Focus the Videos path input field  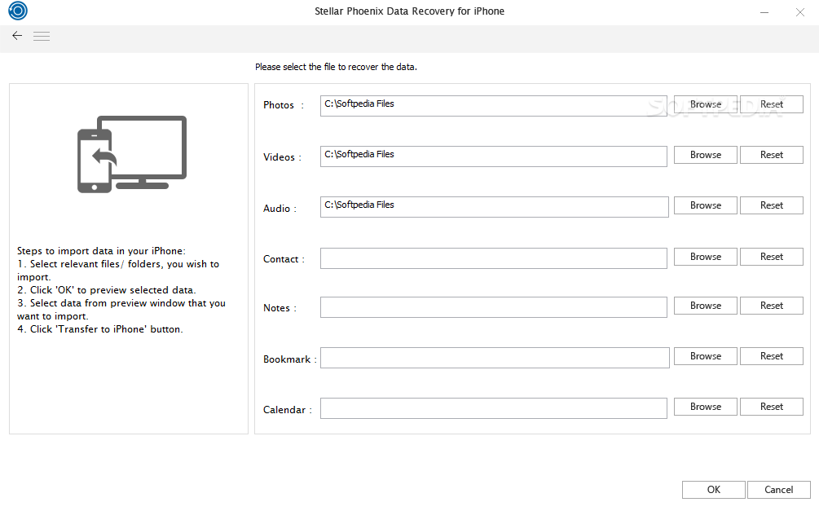pos(494,156)
